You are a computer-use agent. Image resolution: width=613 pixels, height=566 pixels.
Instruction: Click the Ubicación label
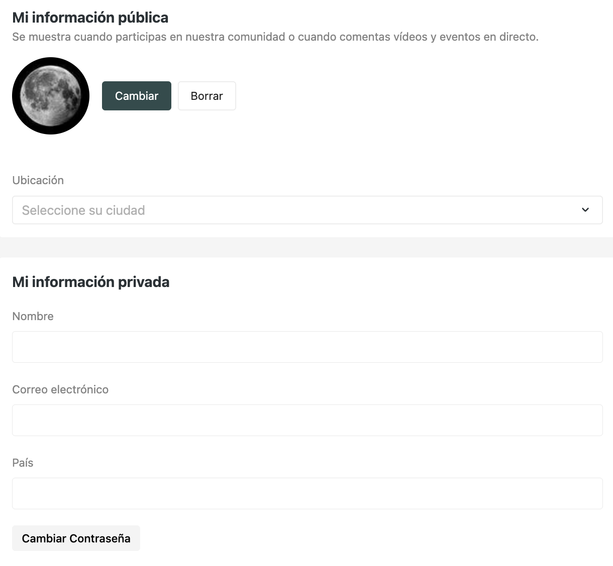tap(38, 180)
